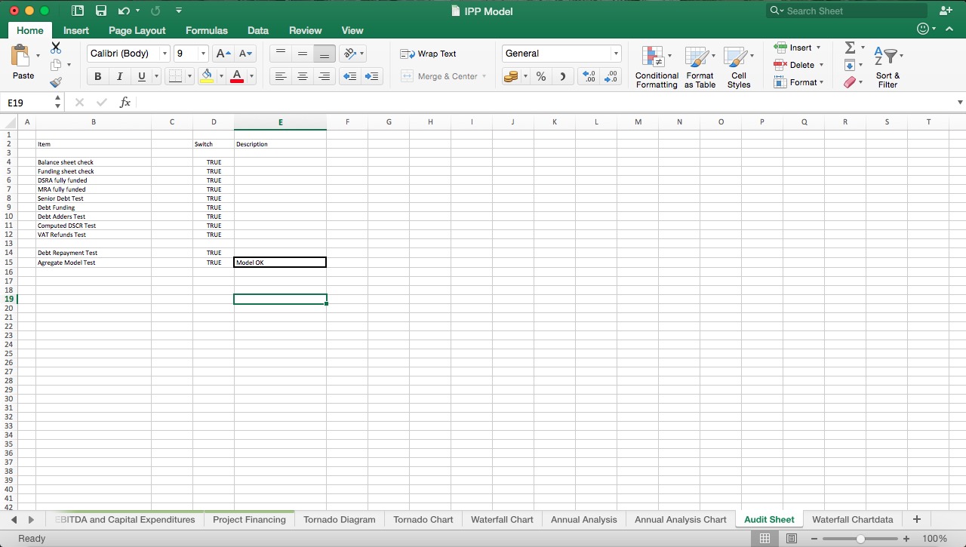Toggle italic formatting
This screenshot has height=547, width=966.
119,76
